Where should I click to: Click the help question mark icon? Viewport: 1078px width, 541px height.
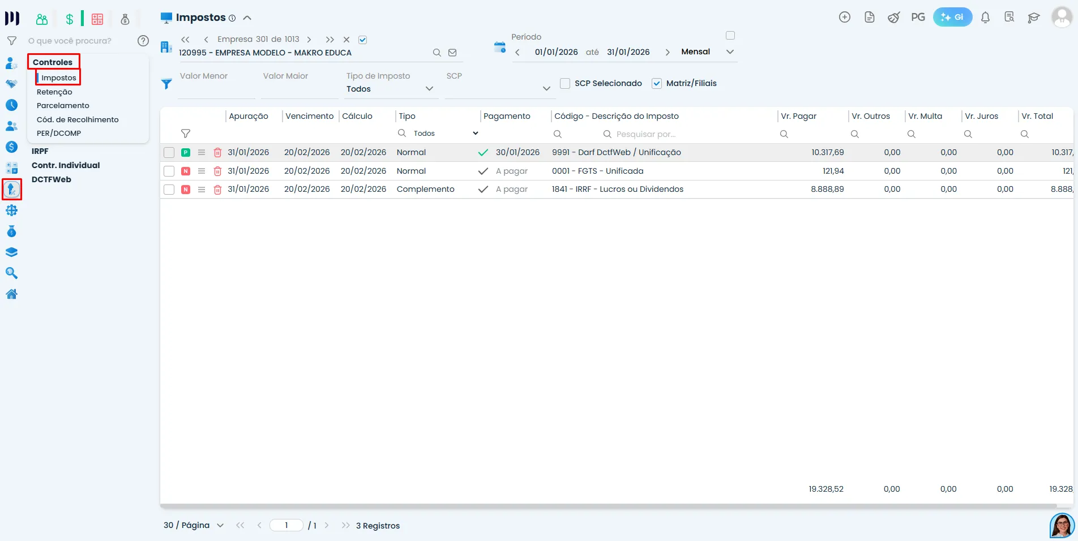[x=143, y=41]
